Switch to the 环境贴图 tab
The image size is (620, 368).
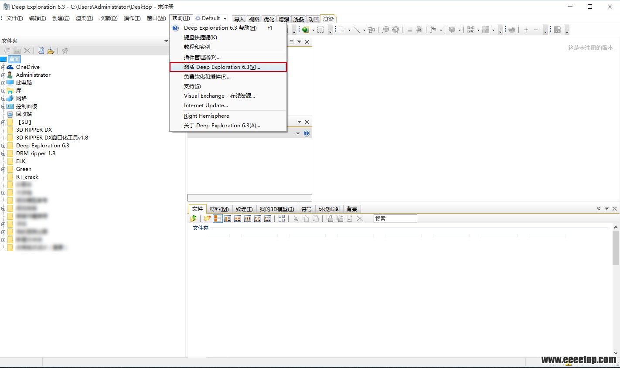(x=329, y=209)
